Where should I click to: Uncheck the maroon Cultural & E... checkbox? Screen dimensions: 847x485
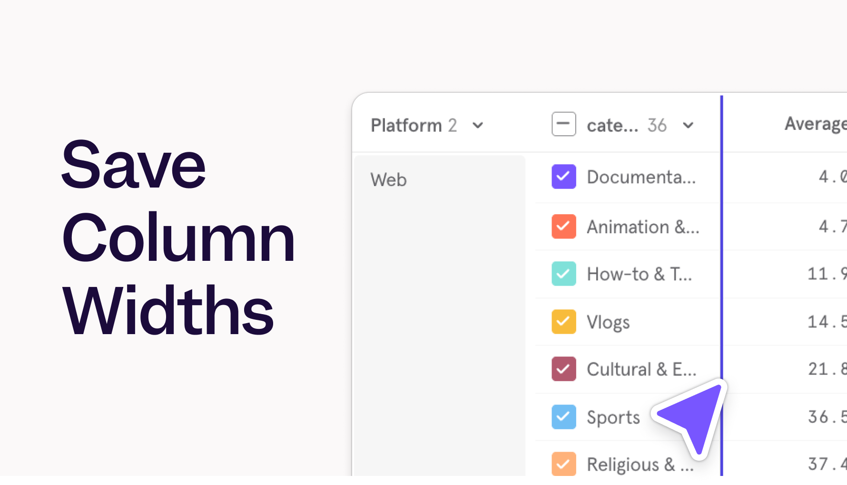[563, 369]
